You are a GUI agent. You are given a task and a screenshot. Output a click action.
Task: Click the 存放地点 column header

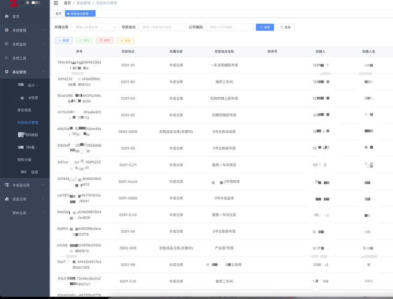(128, 52)
